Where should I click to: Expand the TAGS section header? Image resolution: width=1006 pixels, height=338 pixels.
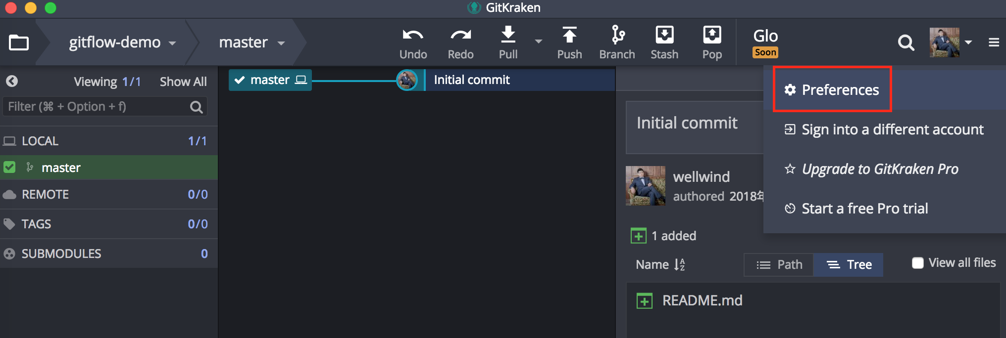point(109,224)
